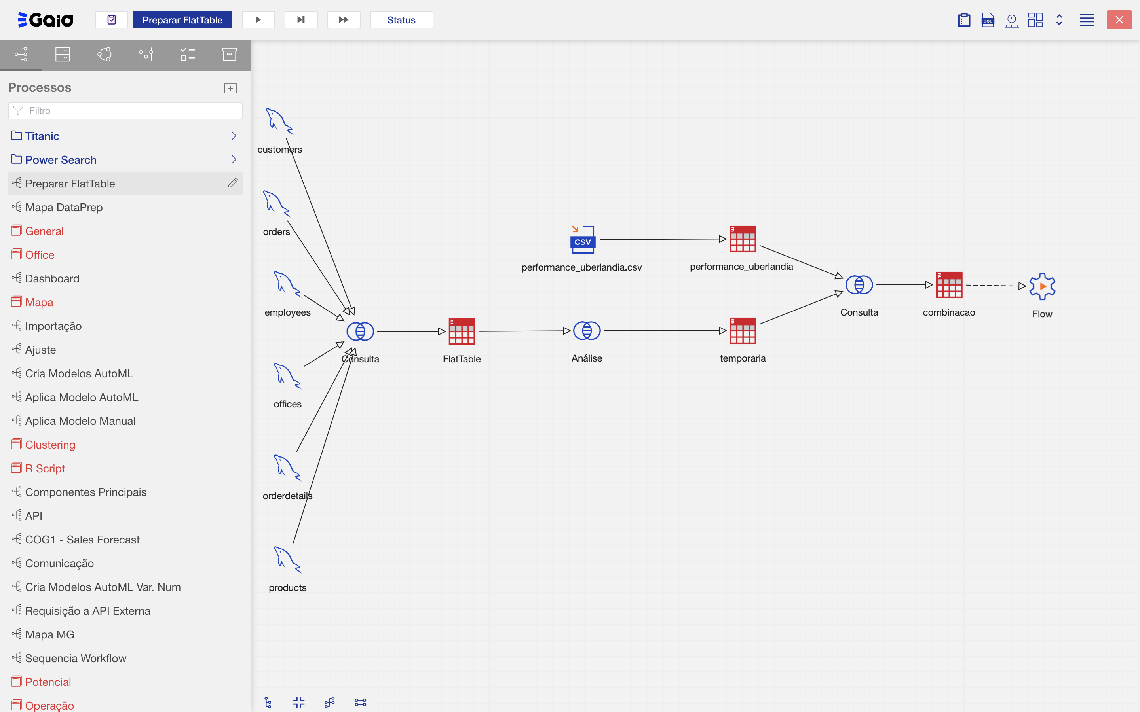Click the dashboard grid icon in top toolbar
Viewport: 1140px width, 712px height.
(1035, 20)
